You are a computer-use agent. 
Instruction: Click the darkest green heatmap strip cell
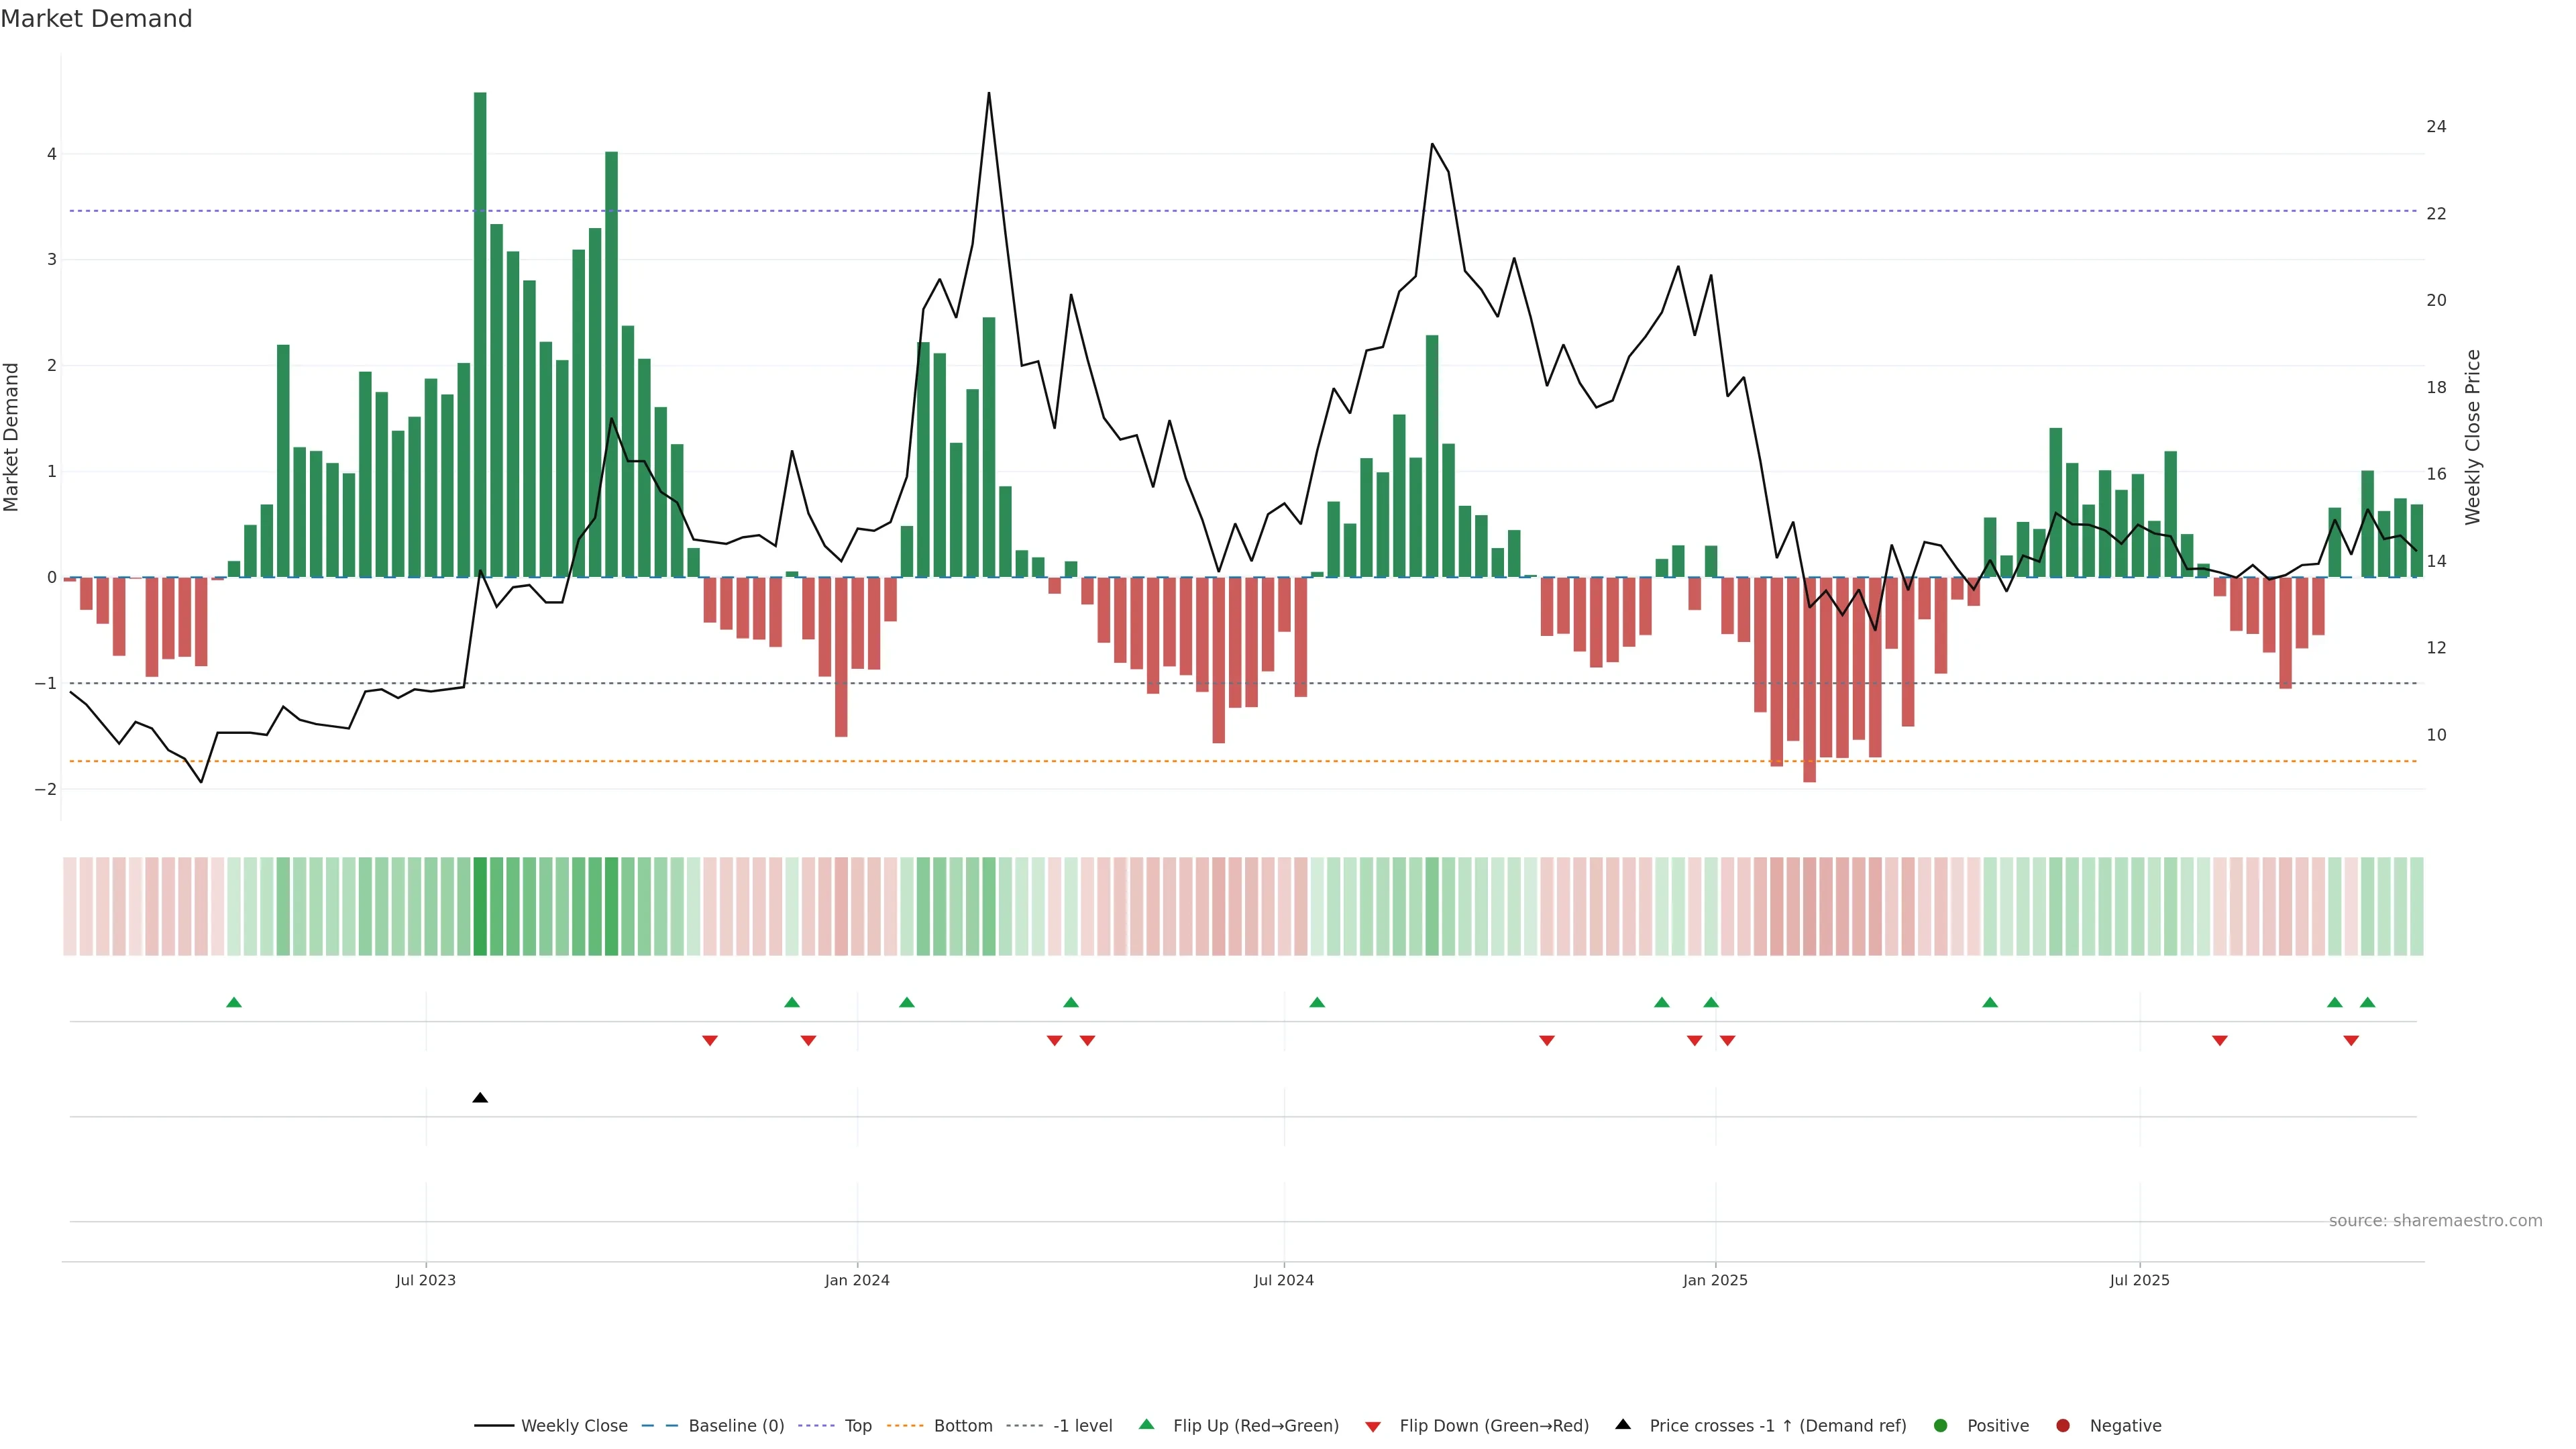click(x=480, y=906)
